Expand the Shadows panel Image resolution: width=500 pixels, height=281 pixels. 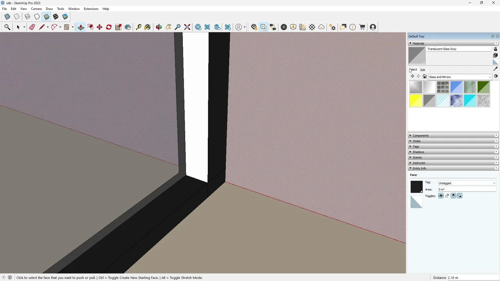(453, 152)
